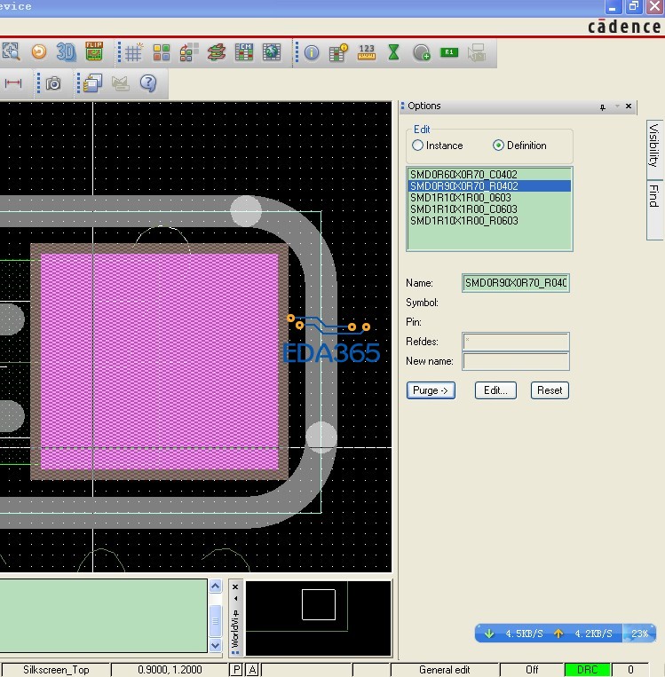The width and height of the screenshot is (665, 677).
Task: Select the Definition radio button
Action: pos(498,146)
